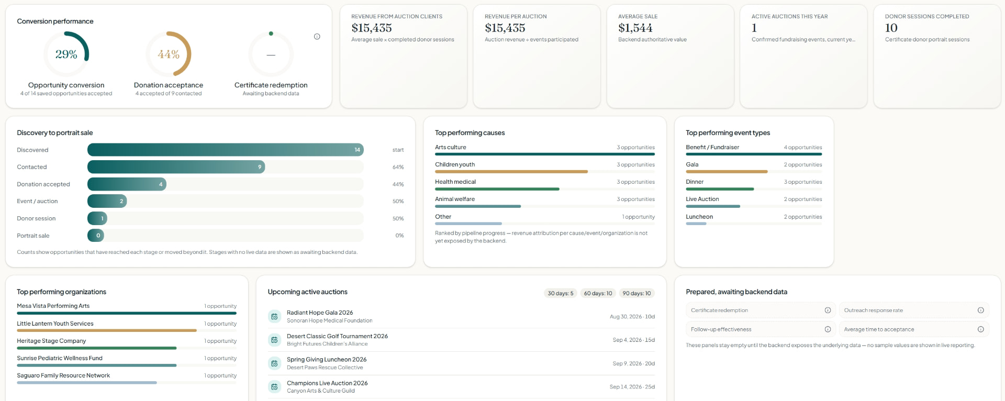Click the Conversion performance info icon
The height and width of the screenshot is (401, 1005).
click(x=317, y=37)
